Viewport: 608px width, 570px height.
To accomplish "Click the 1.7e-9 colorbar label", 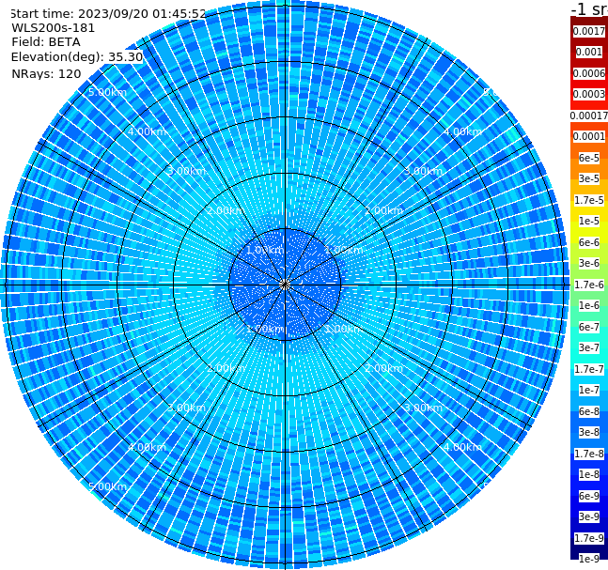I will point(589,538).
